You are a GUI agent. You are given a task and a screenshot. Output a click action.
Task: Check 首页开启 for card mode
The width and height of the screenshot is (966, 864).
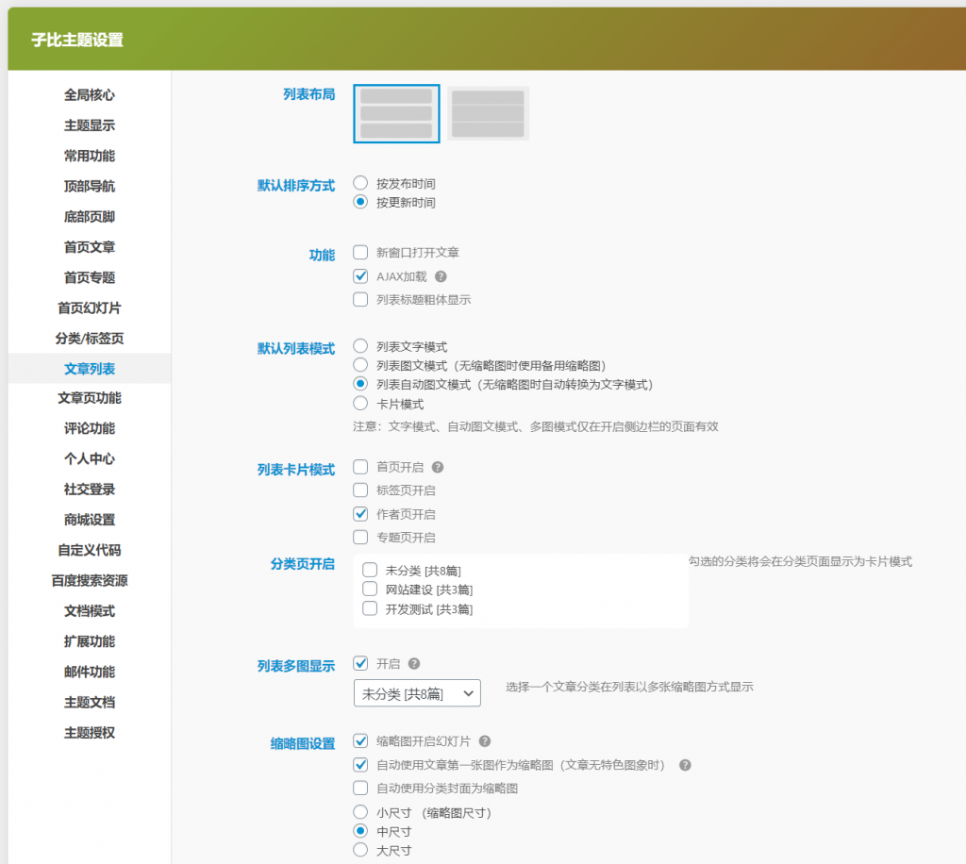tap(360, 468)
